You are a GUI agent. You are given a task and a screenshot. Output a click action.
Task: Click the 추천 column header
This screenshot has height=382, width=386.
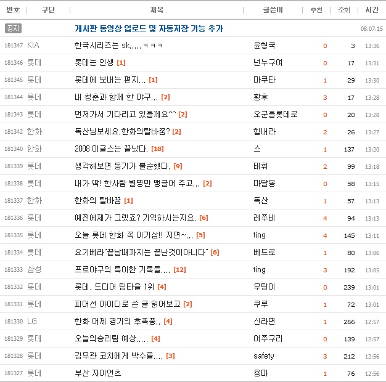316,10
